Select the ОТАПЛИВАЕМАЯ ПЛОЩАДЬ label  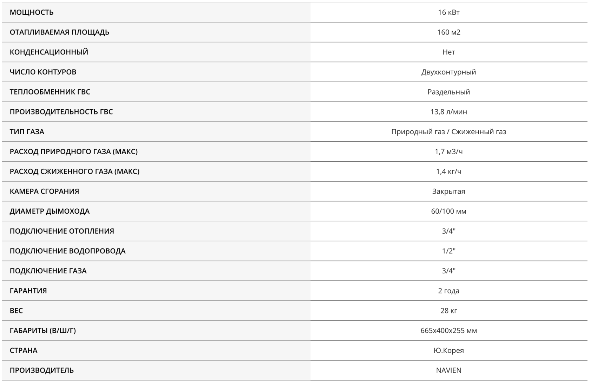[59, 32]
